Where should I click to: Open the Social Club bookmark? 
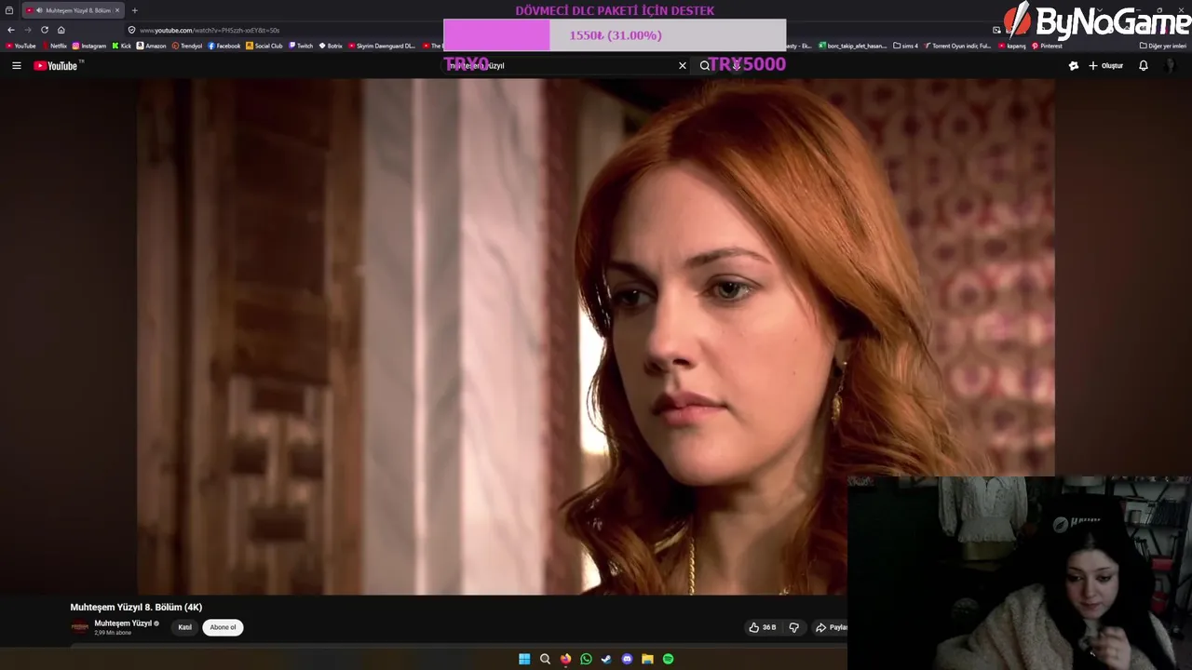coord(264,46)
